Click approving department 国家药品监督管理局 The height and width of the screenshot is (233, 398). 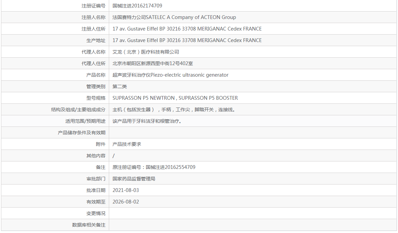point(134,179)
